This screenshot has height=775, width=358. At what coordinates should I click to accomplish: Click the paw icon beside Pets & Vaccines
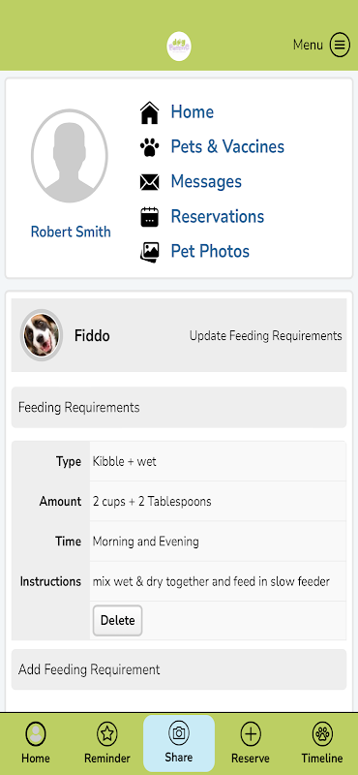click(150, 147)
